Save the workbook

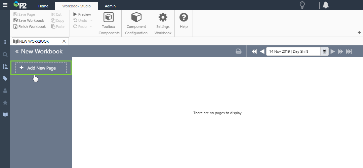tap(29, 20)
